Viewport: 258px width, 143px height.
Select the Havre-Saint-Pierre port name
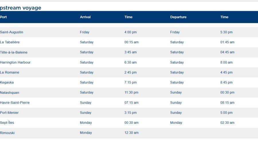(x=15, y=103)
